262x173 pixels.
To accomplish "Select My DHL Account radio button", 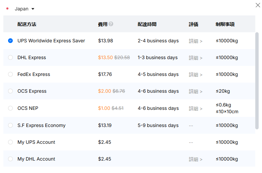I will [x=10, y=159].
